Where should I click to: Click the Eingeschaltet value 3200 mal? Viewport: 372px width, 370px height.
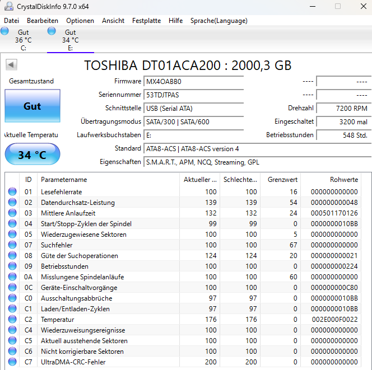(x=344, y=122)
